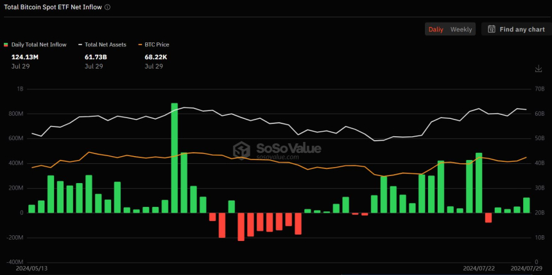Click the white Total Net Assets legend marker
The height and width of the screenshot is (275, 552).
point(80,45)
